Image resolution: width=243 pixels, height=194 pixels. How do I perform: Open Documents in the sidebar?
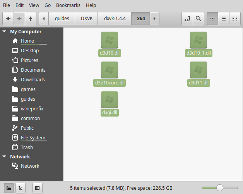click(31, 70)
